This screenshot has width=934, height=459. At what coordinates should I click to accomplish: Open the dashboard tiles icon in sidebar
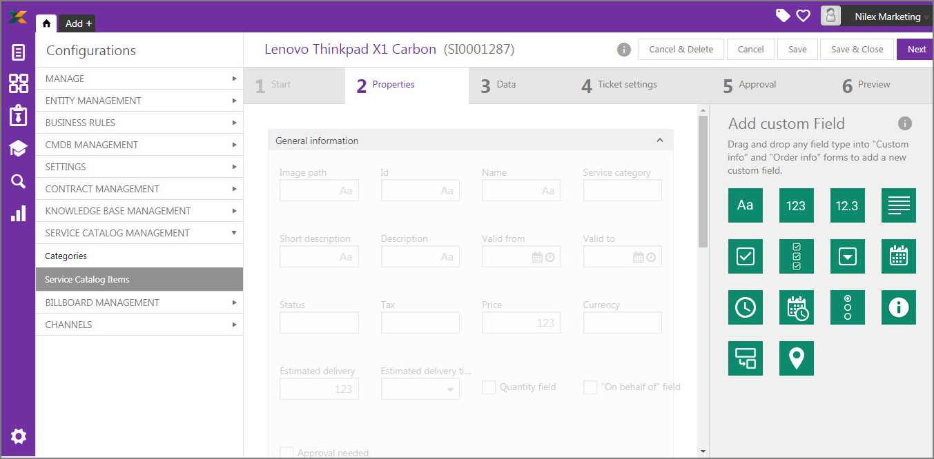point(19,83)
